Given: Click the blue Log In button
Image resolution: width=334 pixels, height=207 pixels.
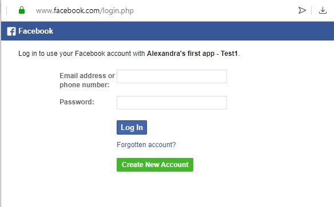Looking at the screenshot, I should coord(132,127).
